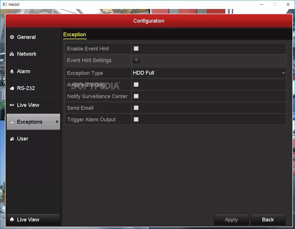
Task: Return to Live View with bottom button
Action: pos(33,219)
